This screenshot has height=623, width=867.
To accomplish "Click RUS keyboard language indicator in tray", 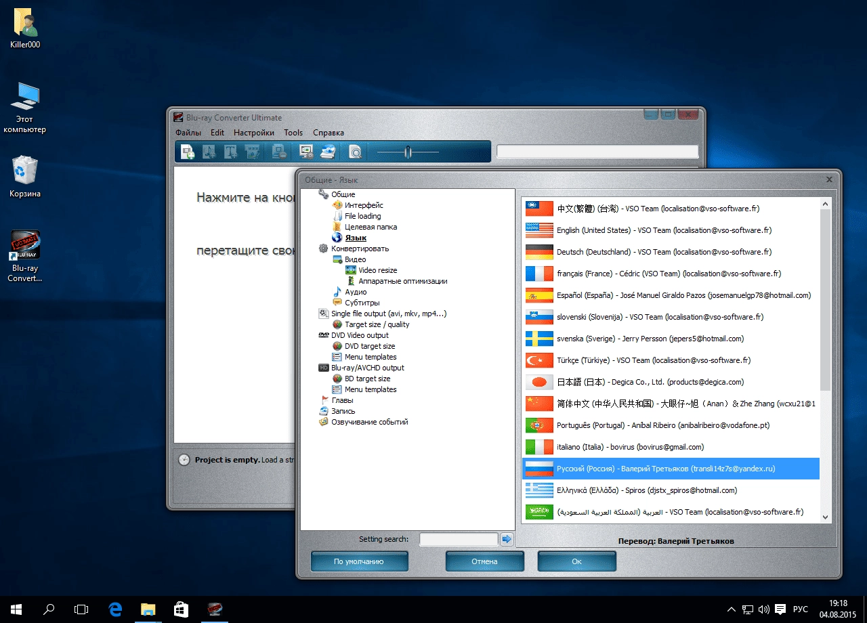I will point(801,609).
